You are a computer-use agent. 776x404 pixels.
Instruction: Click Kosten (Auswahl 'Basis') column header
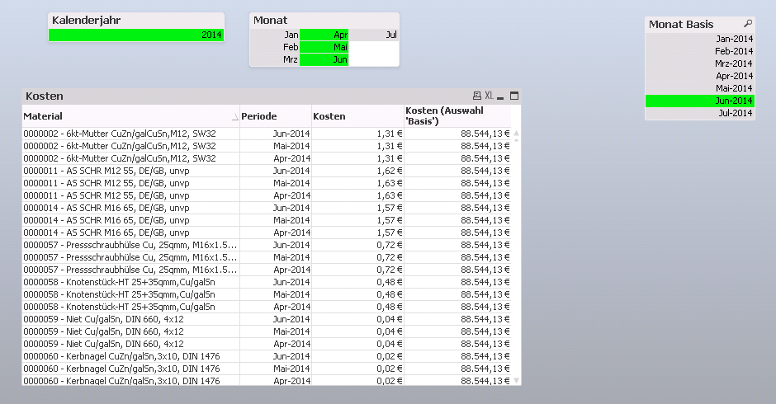click(457, 116)
